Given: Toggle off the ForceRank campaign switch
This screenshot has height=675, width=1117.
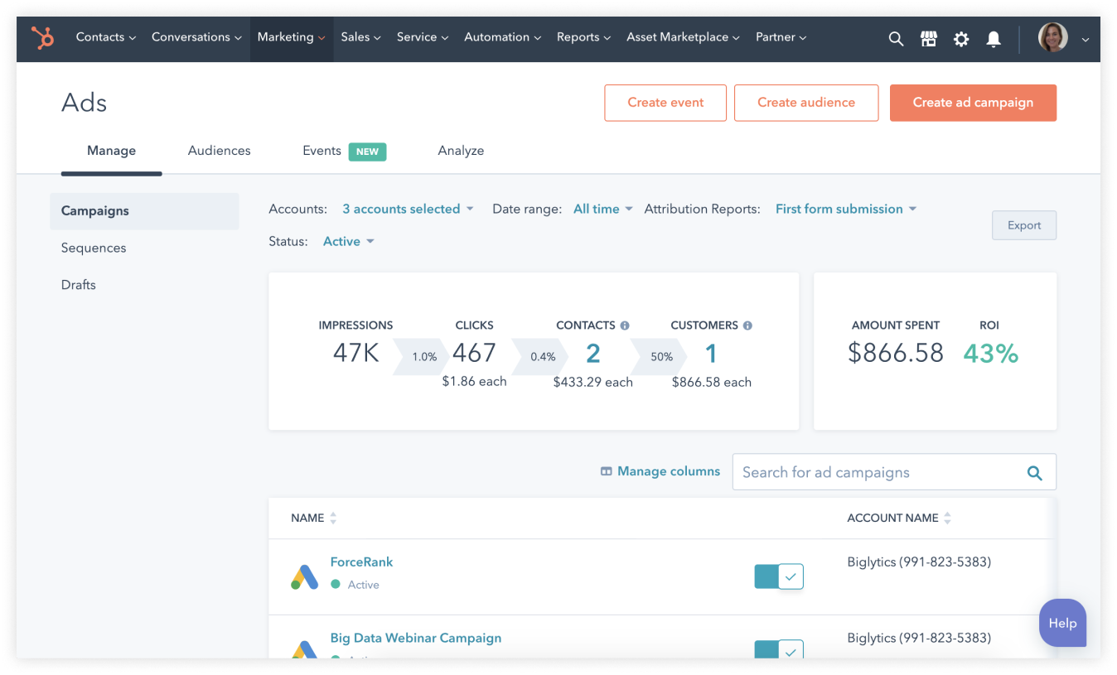Looking at the screenshot, I should tap(778, 576).
